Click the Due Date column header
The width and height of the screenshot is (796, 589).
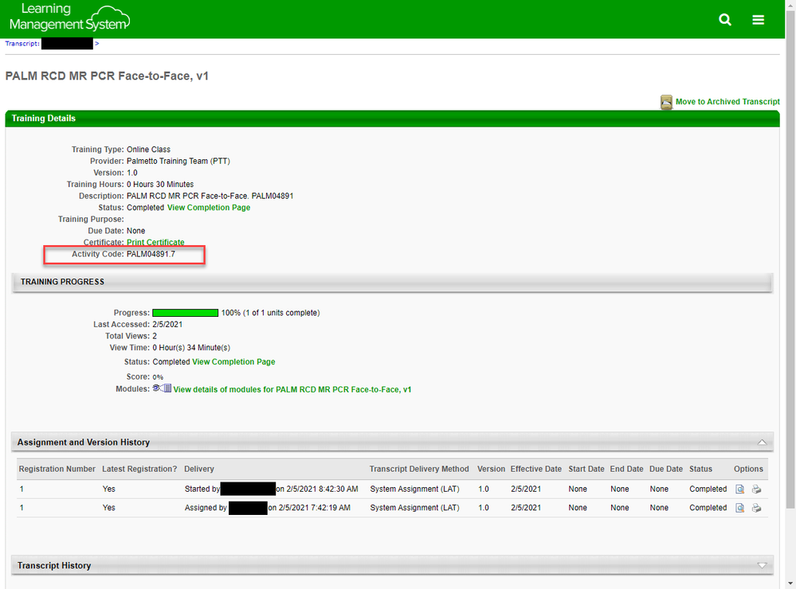666,469
